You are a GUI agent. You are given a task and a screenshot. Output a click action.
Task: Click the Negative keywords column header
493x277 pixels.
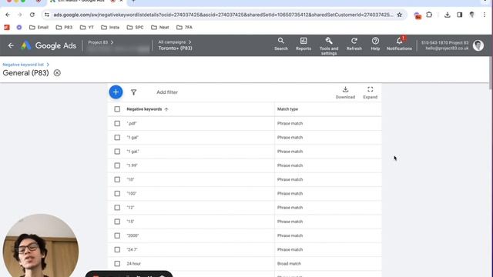(144, 109)
